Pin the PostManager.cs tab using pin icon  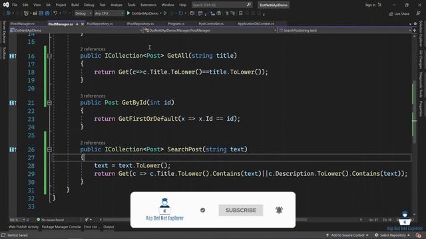pyautogui.click(x=77, y=24)
